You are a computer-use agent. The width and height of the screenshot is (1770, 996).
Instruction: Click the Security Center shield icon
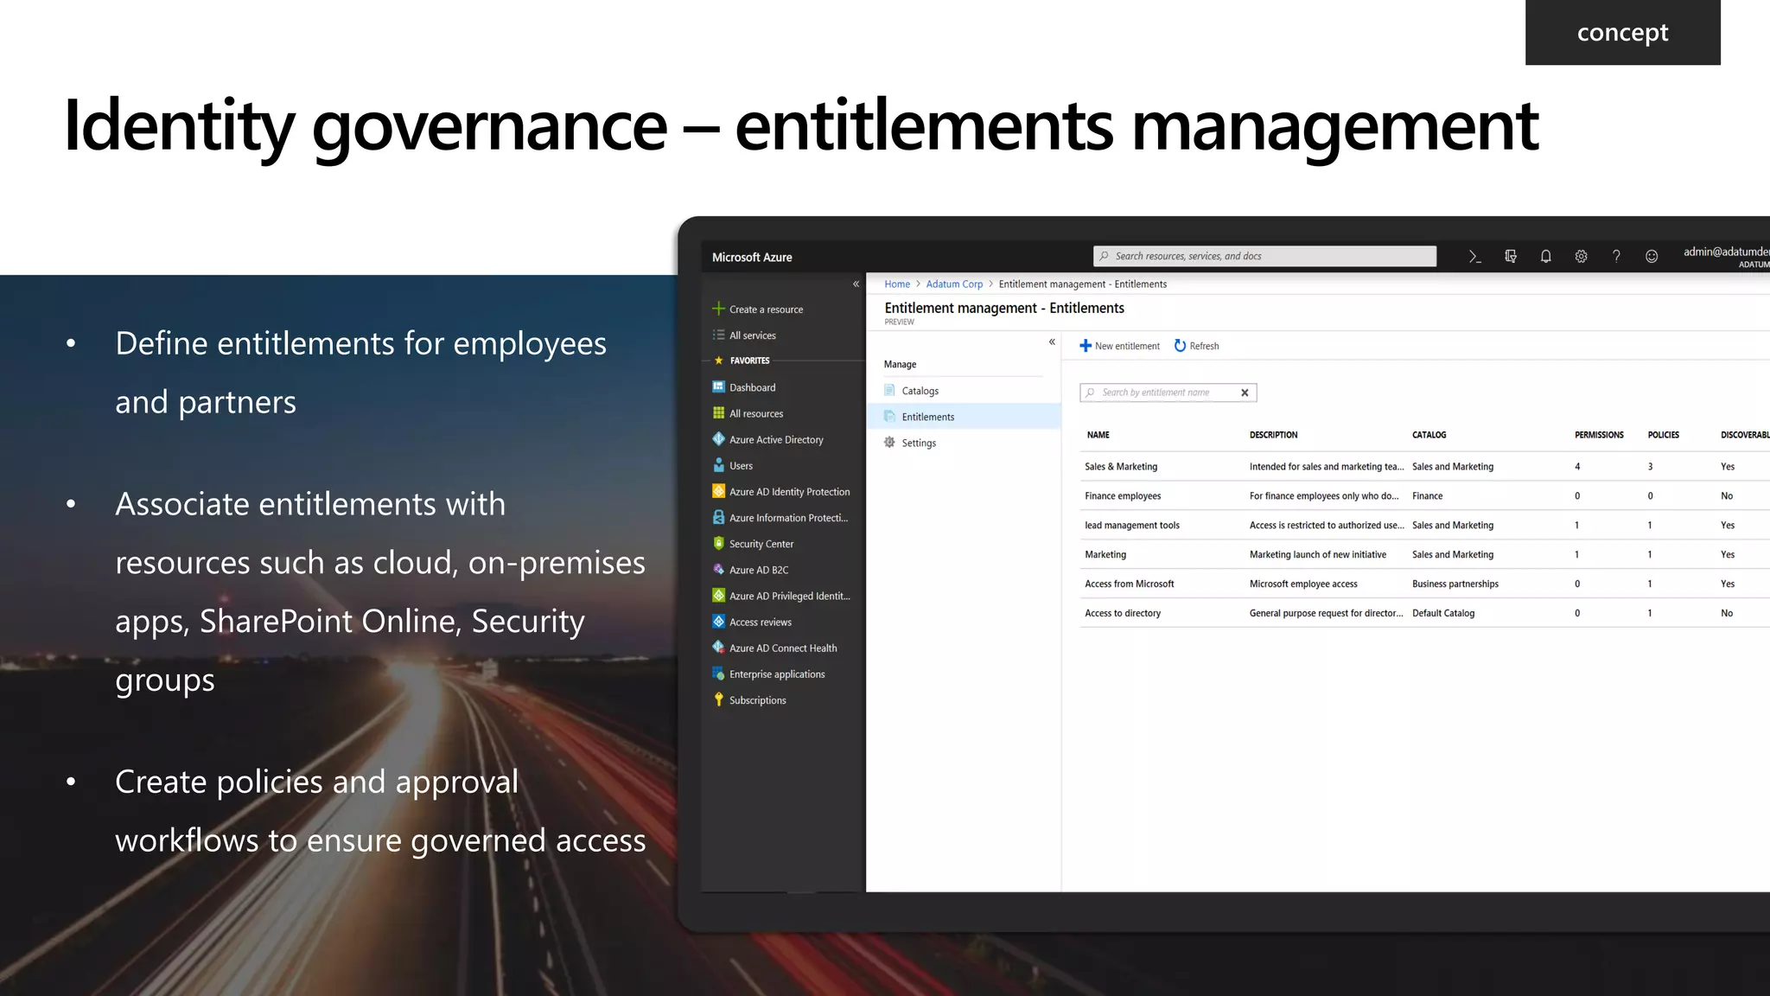click(x=718, y=543)
